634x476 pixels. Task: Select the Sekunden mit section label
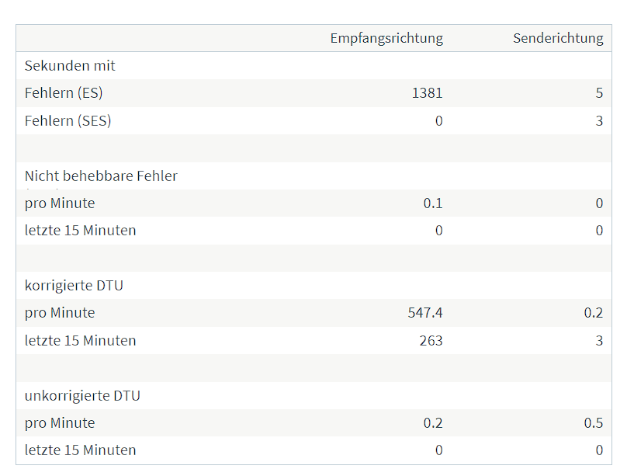click(70, 65)
